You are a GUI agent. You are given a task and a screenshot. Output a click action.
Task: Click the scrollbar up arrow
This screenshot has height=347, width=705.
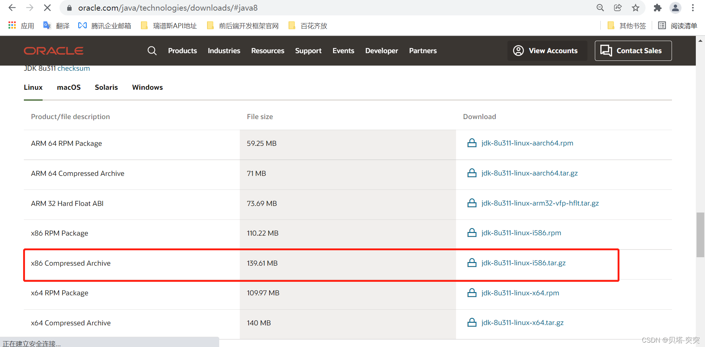pyautogui.click(x=700, y=41)
